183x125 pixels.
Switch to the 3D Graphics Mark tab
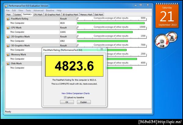pos(70,15)
